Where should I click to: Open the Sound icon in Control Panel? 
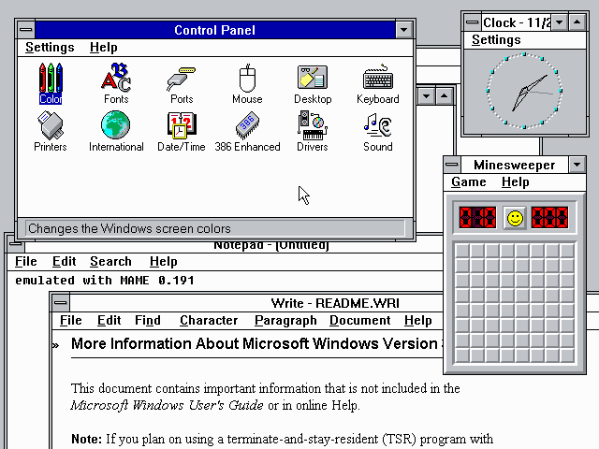(x=378, y=131)
